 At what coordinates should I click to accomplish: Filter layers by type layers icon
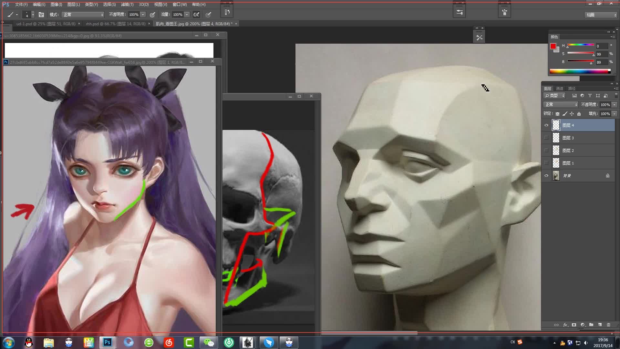(590, 96)
